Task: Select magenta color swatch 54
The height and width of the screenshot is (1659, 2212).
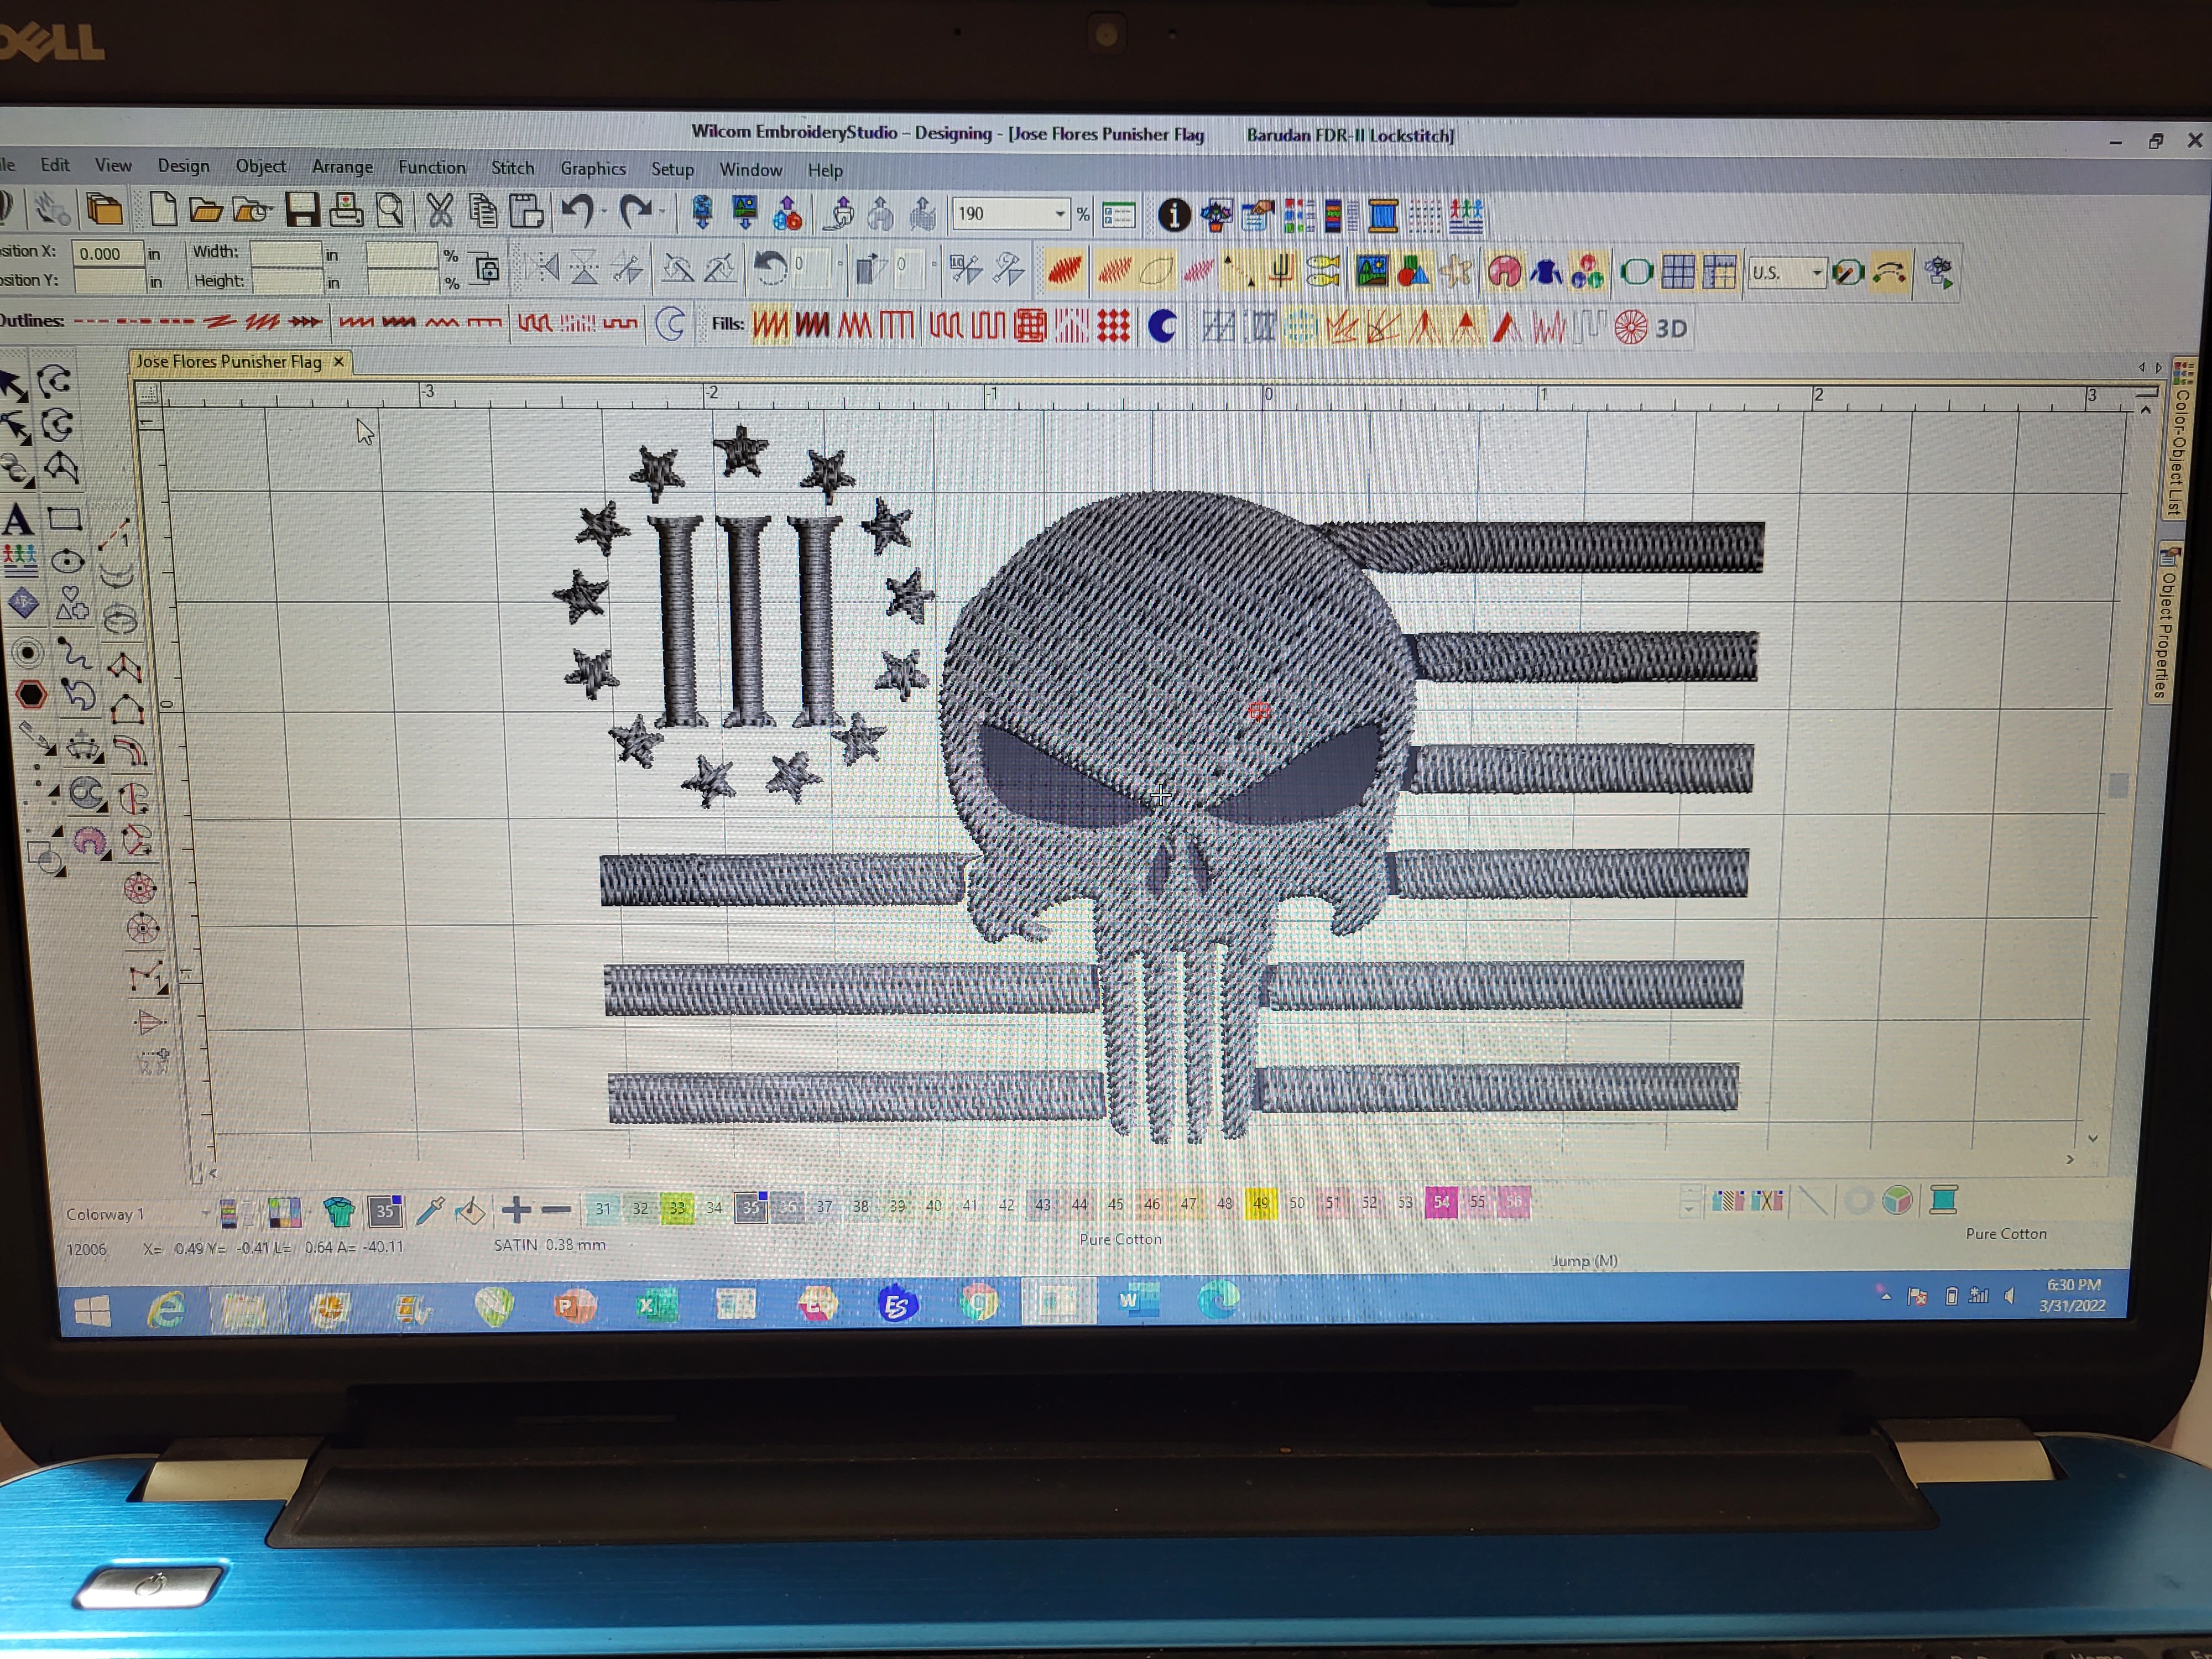Action: [x=1441, y=1202]
